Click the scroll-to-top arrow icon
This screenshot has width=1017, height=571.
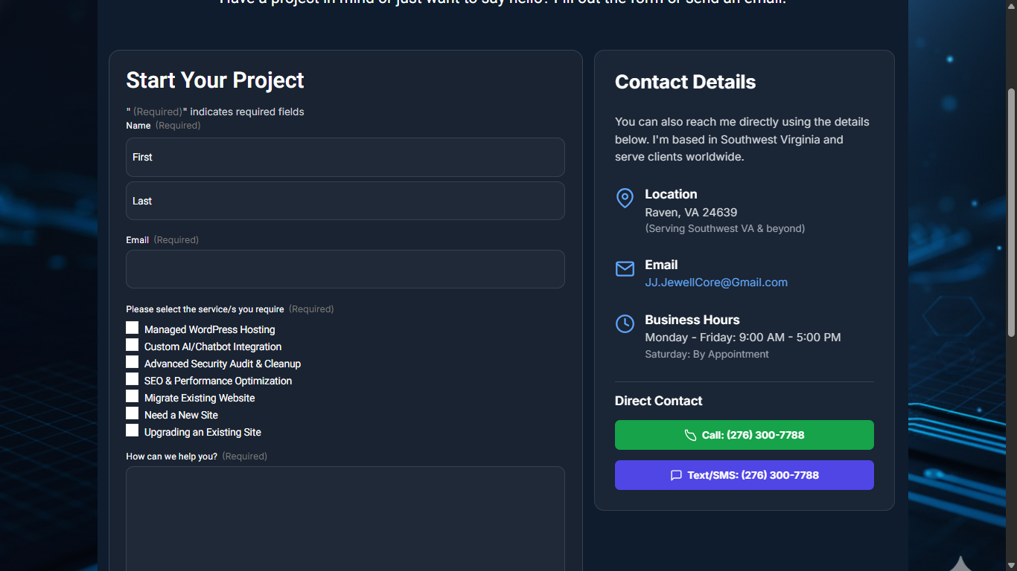960,564
